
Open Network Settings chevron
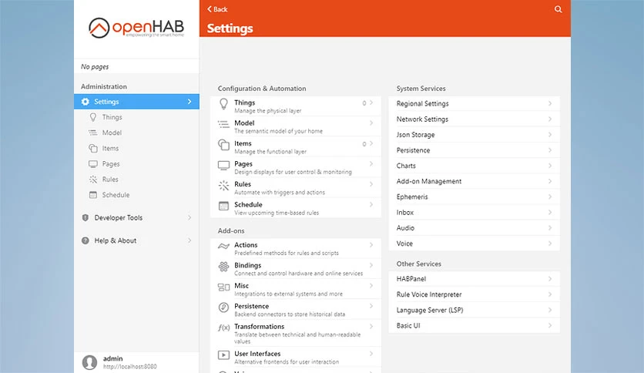click(549, 119)
